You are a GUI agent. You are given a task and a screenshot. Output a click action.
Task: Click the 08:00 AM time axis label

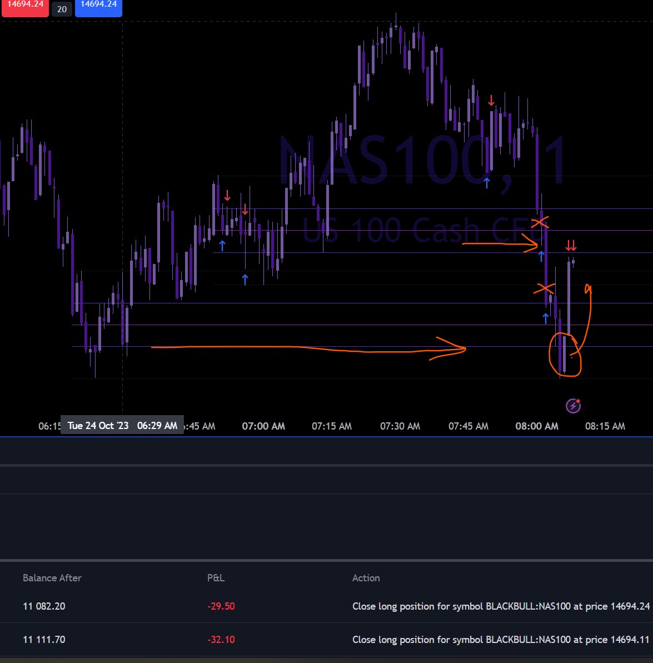(x=537, y=426)
